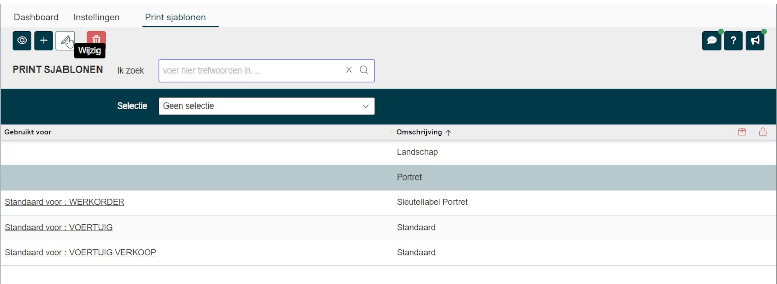Open link Standaard voor : VOERTUIG
The height and width of the screenshot is (284, 777).
tap(59, 227)
